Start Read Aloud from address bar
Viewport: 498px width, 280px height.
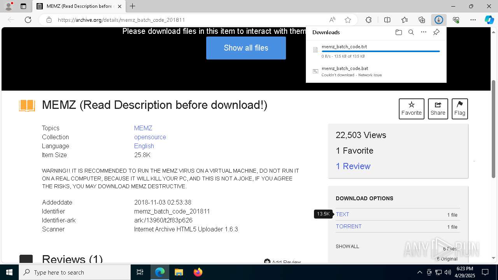tap(332, 20)
